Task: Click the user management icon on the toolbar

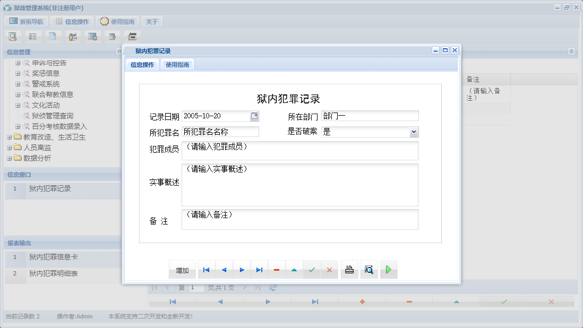Action: (73, 37)
